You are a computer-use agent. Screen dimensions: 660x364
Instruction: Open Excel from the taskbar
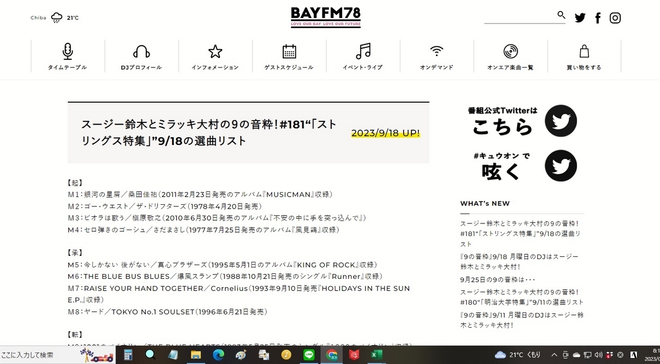[376, 355]
